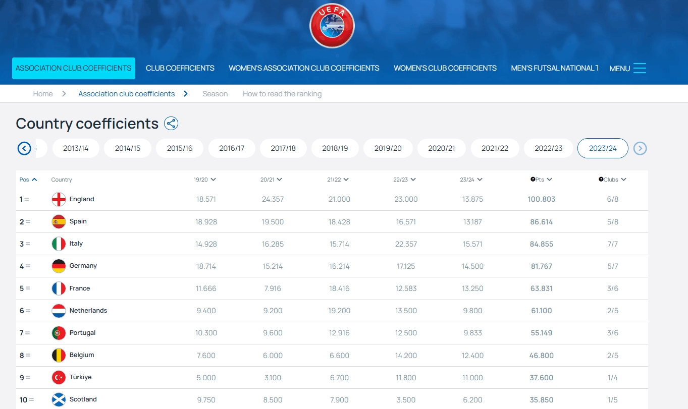Sort by 23/24 season column

coord(471,180)
